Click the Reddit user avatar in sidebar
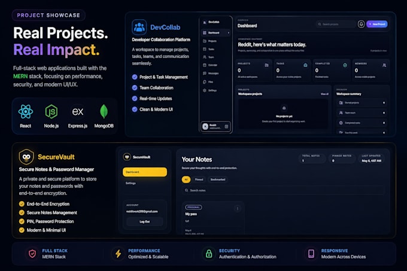Viewport: 407px width, 271px height. 205,126
